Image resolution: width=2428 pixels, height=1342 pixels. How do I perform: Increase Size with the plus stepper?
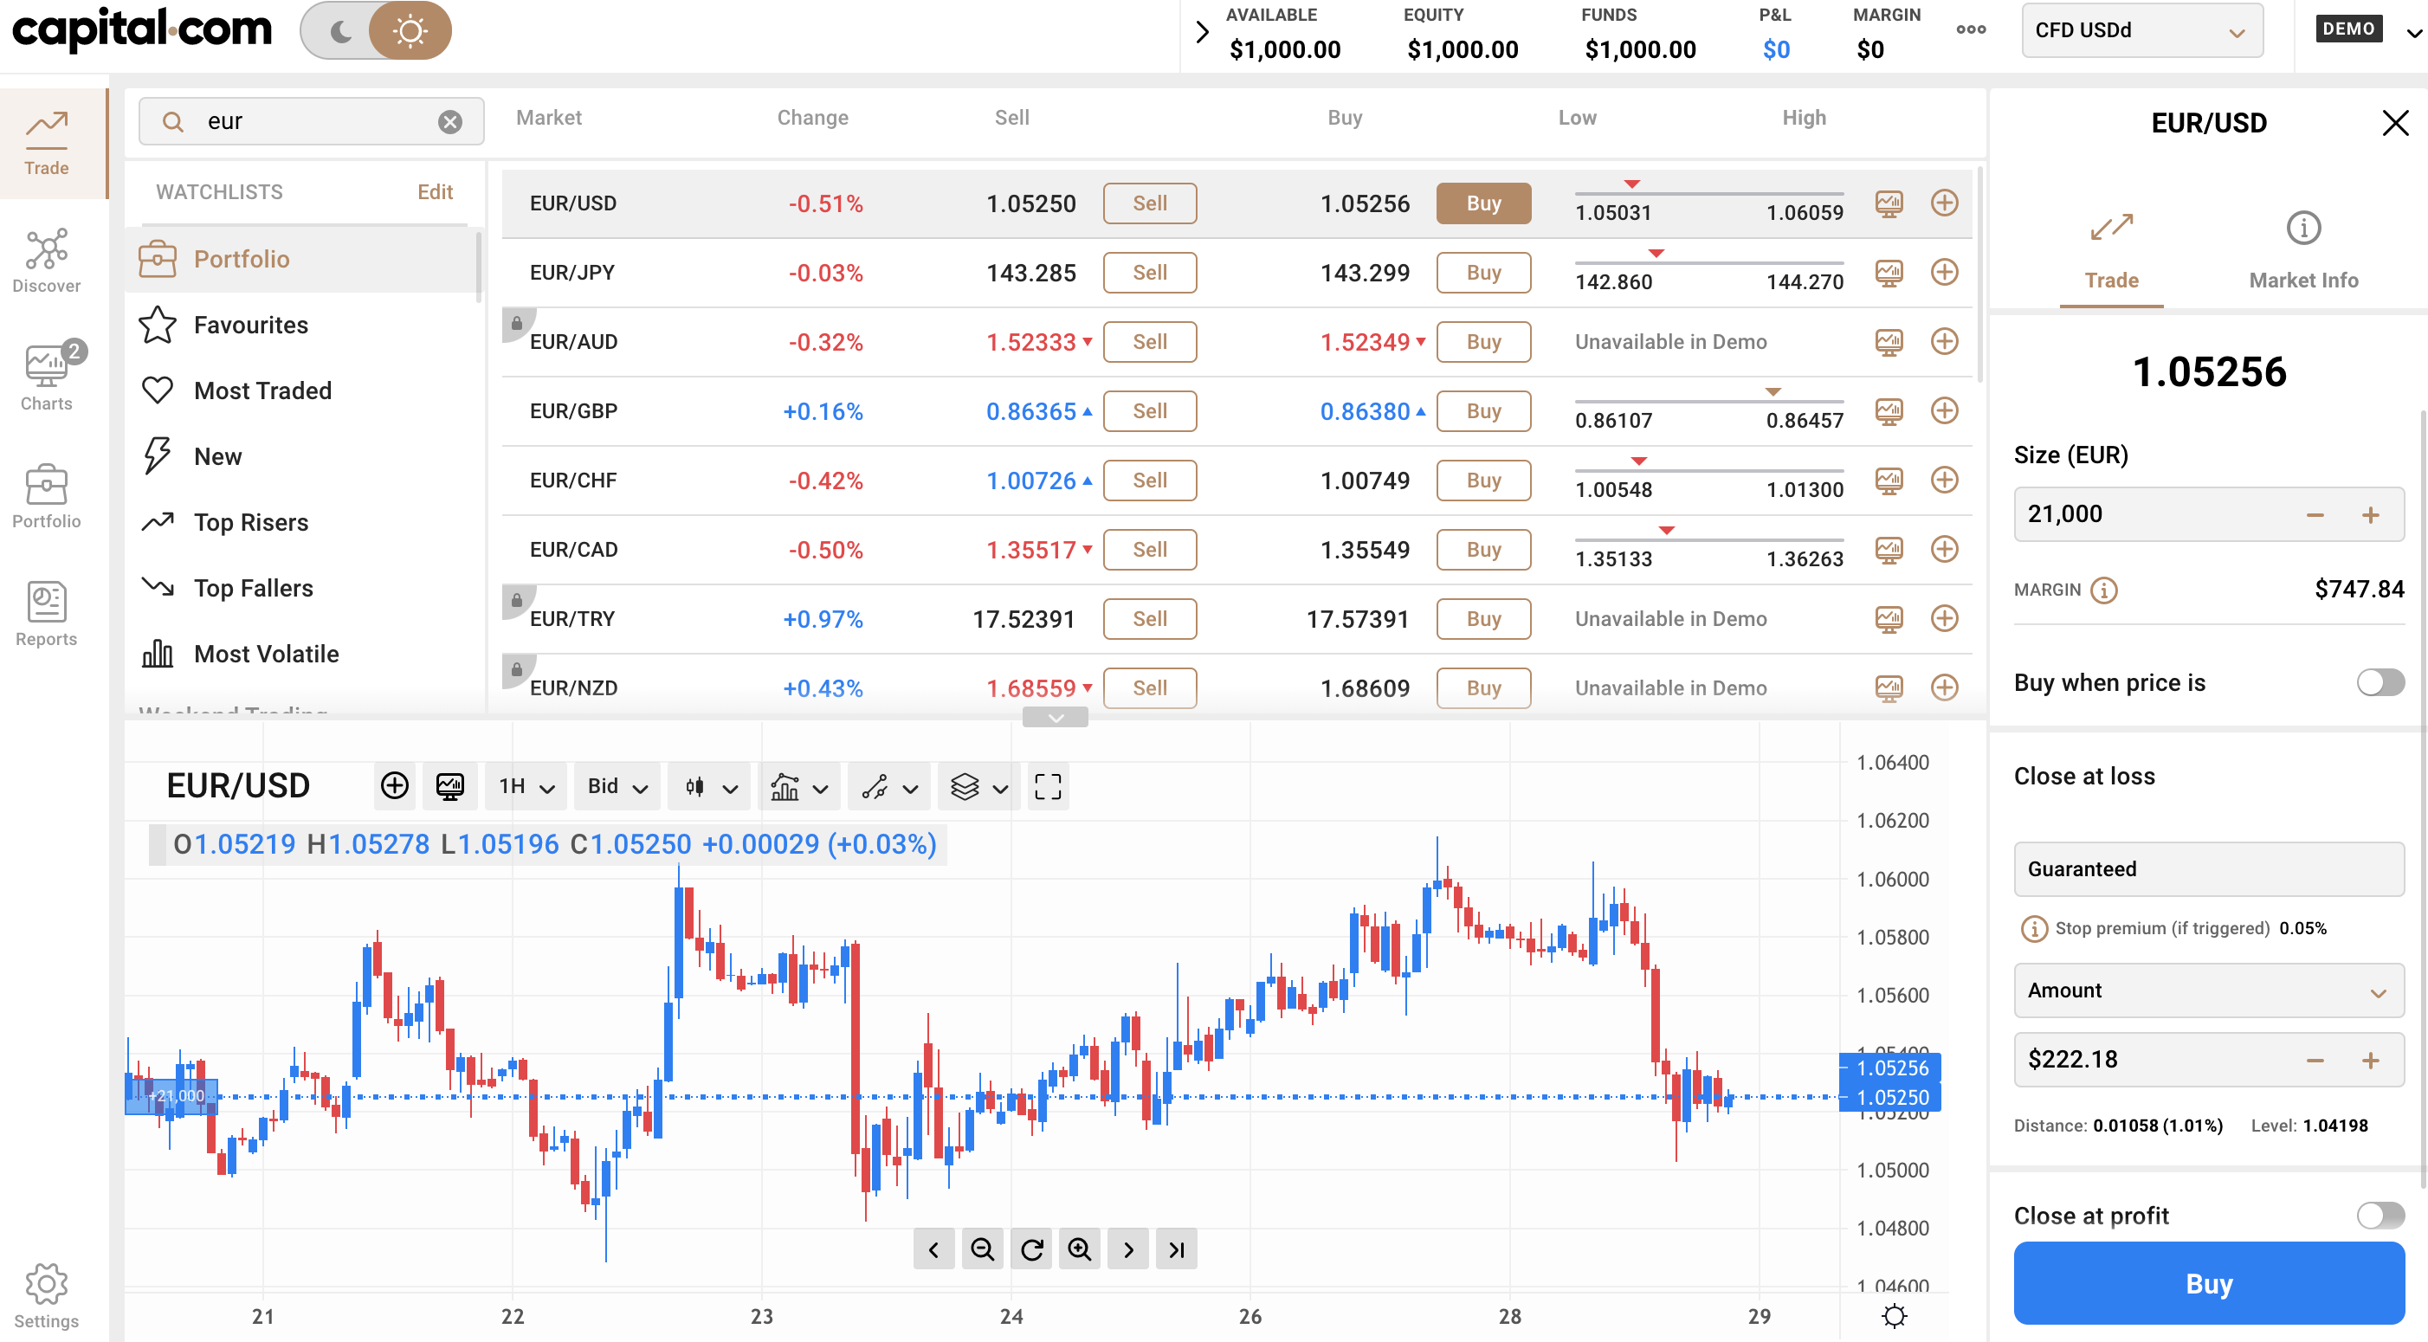2373,513
